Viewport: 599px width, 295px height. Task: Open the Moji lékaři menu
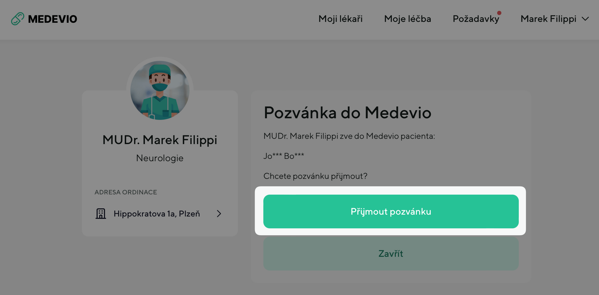(x=340, y=19)
